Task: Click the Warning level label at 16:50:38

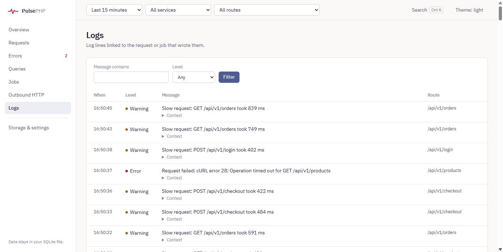Action: pos(137,150)
